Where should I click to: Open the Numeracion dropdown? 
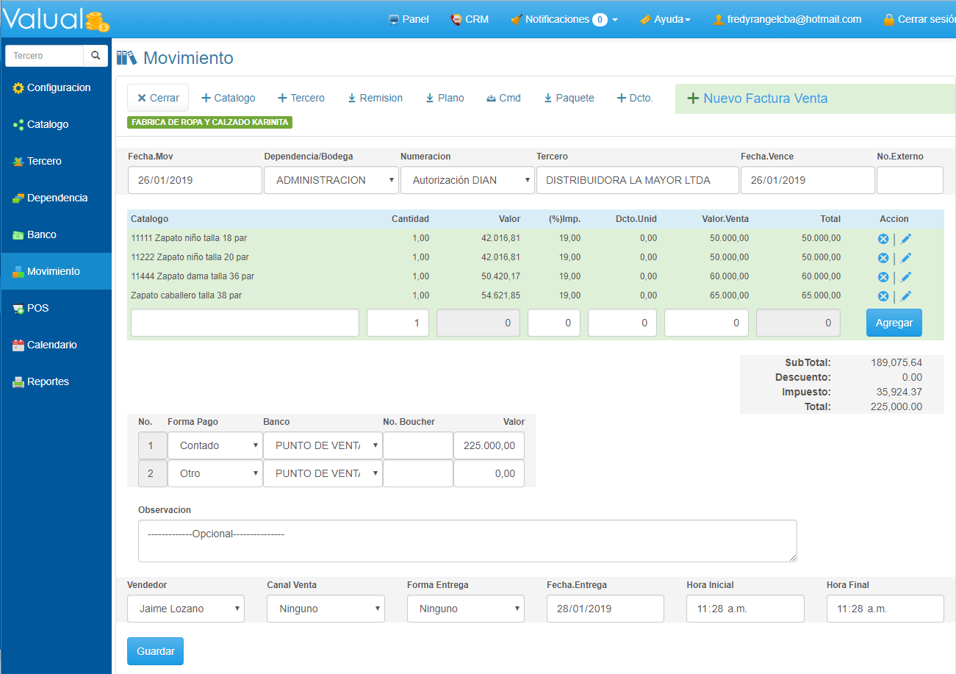(x=467, y=180)
